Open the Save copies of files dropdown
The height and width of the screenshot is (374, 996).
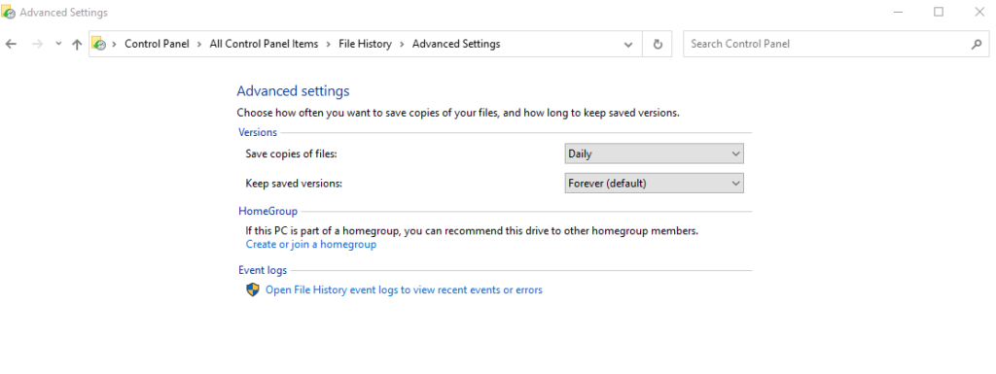click(654, 153)
